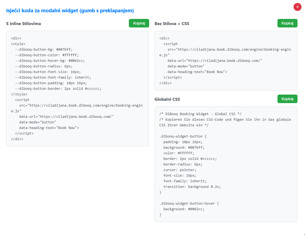Screen dimensions: 305x235
Task: Click the S Inline Stilovima heading
Action: (24, 24)
